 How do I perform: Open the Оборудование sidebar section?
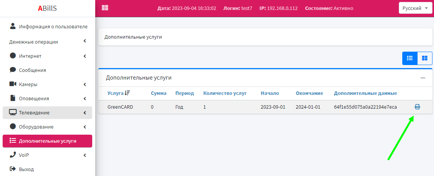coord(47,127)
